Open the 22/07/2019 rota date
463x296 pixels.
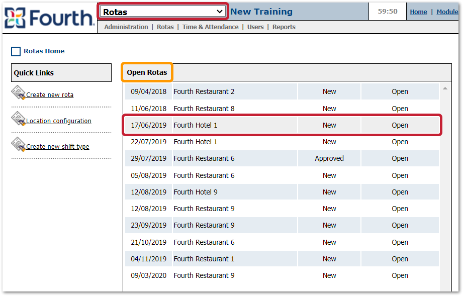148,142
